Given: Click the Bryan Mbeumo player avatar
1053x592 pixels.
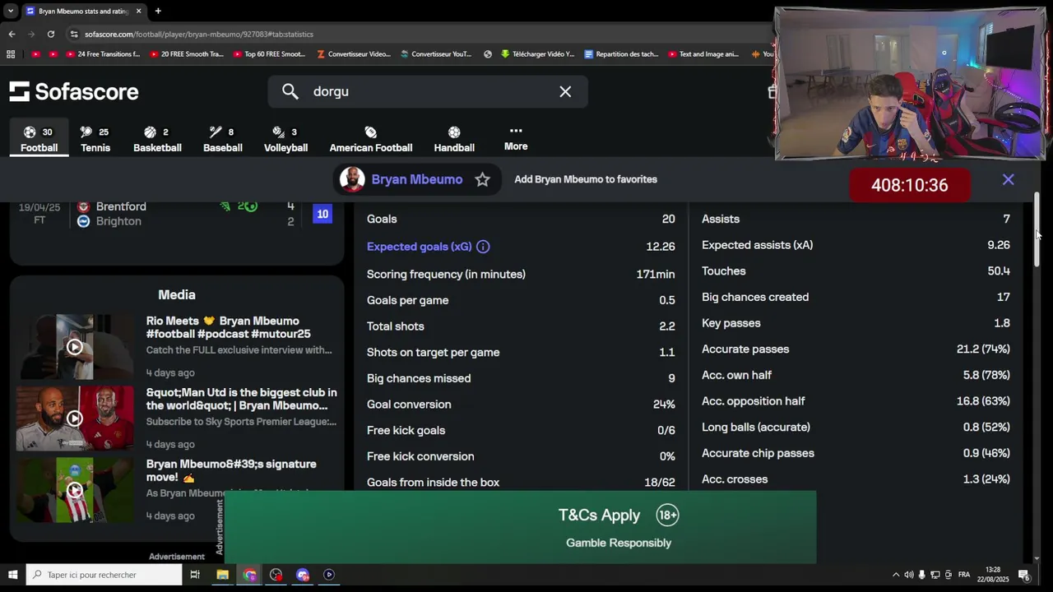Looking at the screenshot, I should [x=352, y=179].
